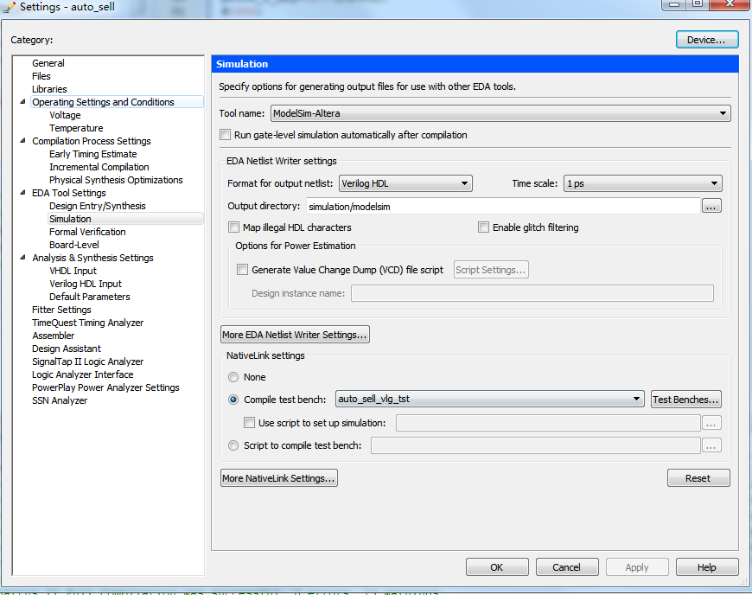Viewport: 752px width, 595px height.
Task: Open Early Timing Estimate page
Action: click(93, 154)
